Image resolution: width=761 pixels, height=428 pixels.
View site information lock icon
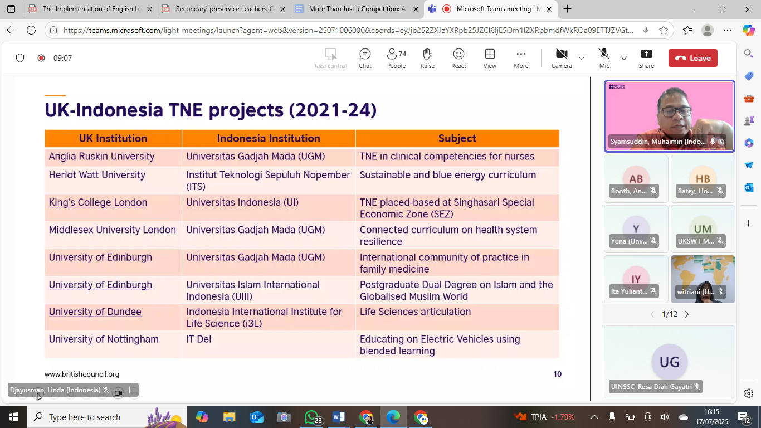click(x=53, y=30)
